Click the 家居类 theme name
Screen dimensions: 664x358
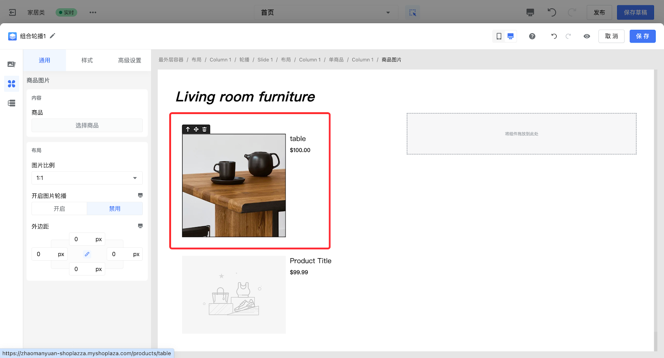(36, 12)
